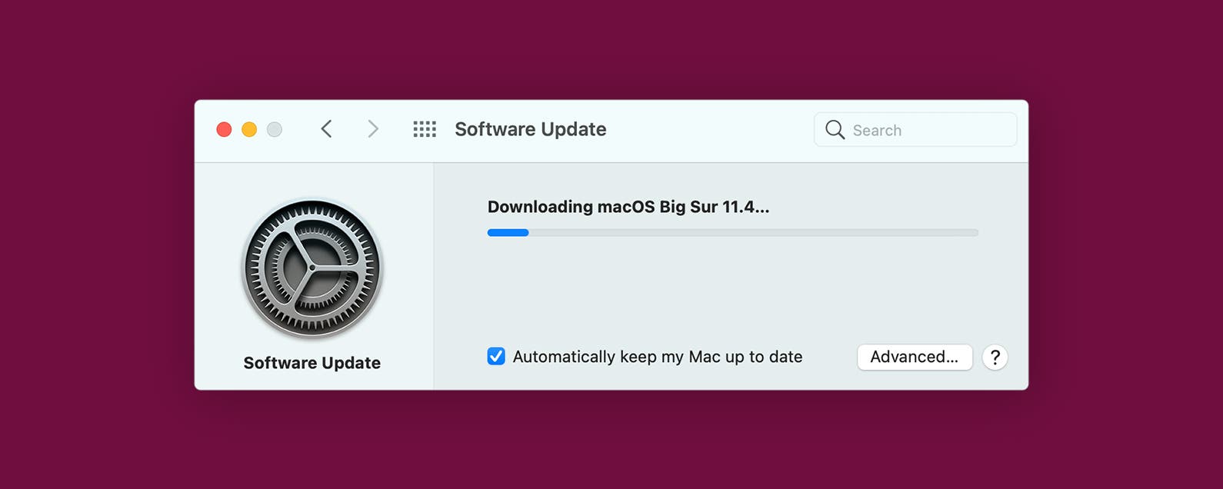Uncheck the automatic updates checkbox
Image resolution: width=1223 pixels, height=489 pixels.
pos(496,357)
